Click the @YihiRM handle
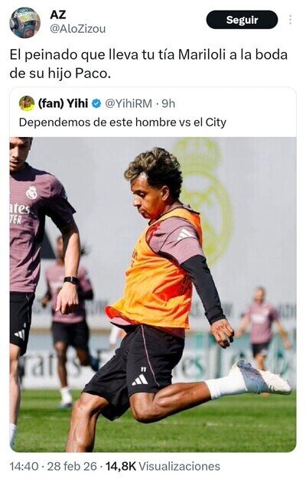 point(129,103)
